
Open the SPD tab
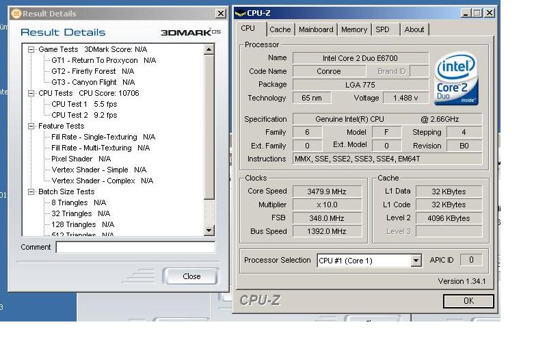tap(382, 29)
